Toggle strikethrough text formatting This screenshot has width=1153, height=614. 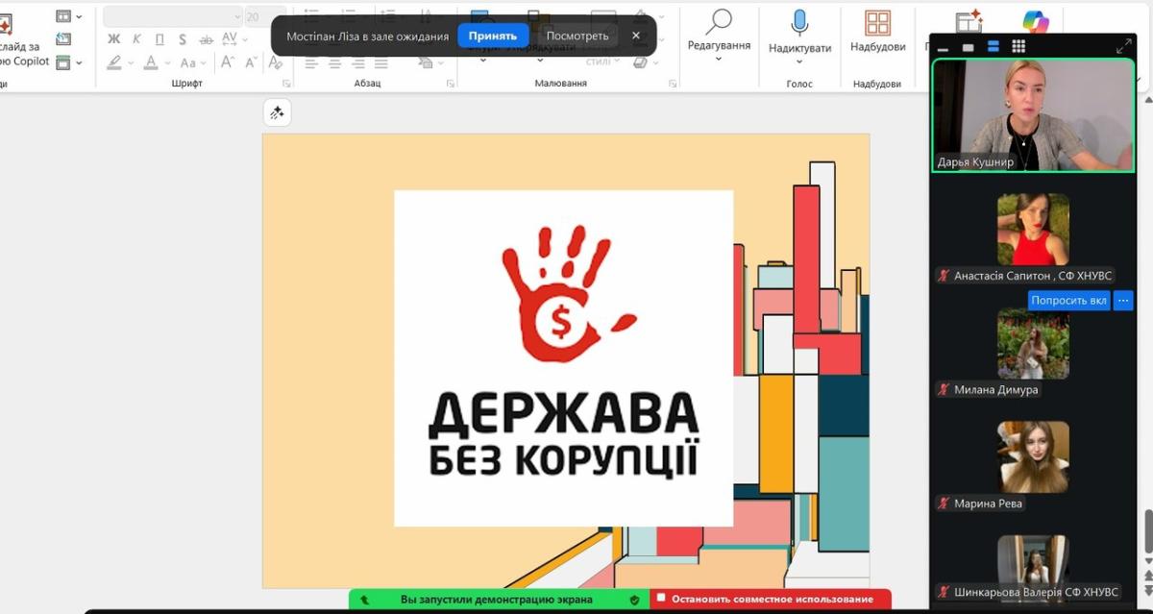pos(206,39)
